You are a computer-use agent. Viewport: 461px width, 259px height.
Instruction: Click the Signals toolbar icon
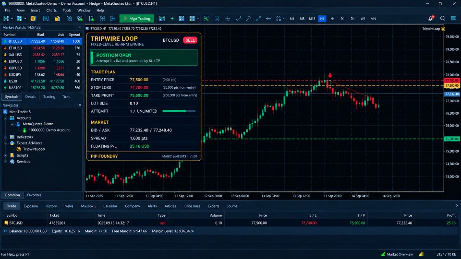69,19
